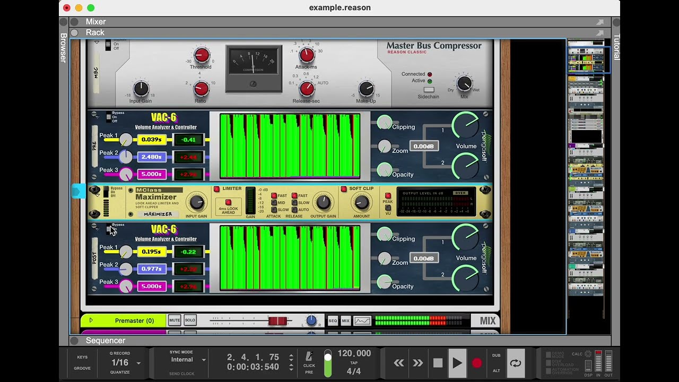Collapse the Rack panel
The image size is (679, 382).
click(x=75, y=32)
